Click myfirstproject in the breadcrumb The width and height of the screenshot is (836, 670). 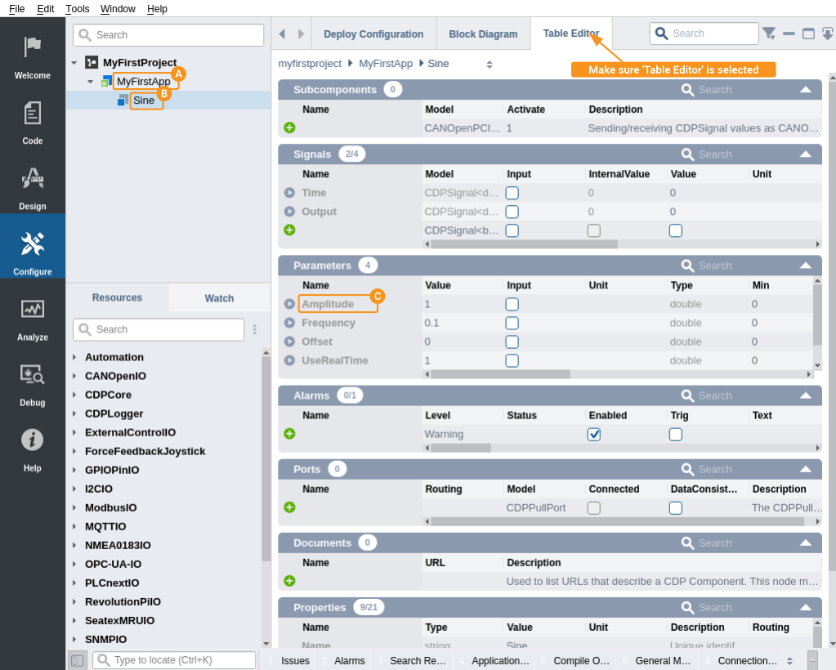click(x=310, y=64)
